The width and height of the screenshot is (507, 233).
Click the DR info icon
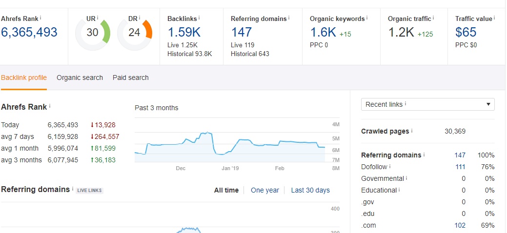tap(140, 18)
